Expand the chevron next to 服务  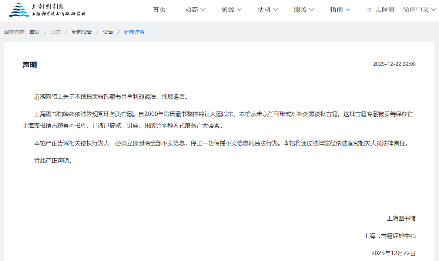tap(312, 9)
